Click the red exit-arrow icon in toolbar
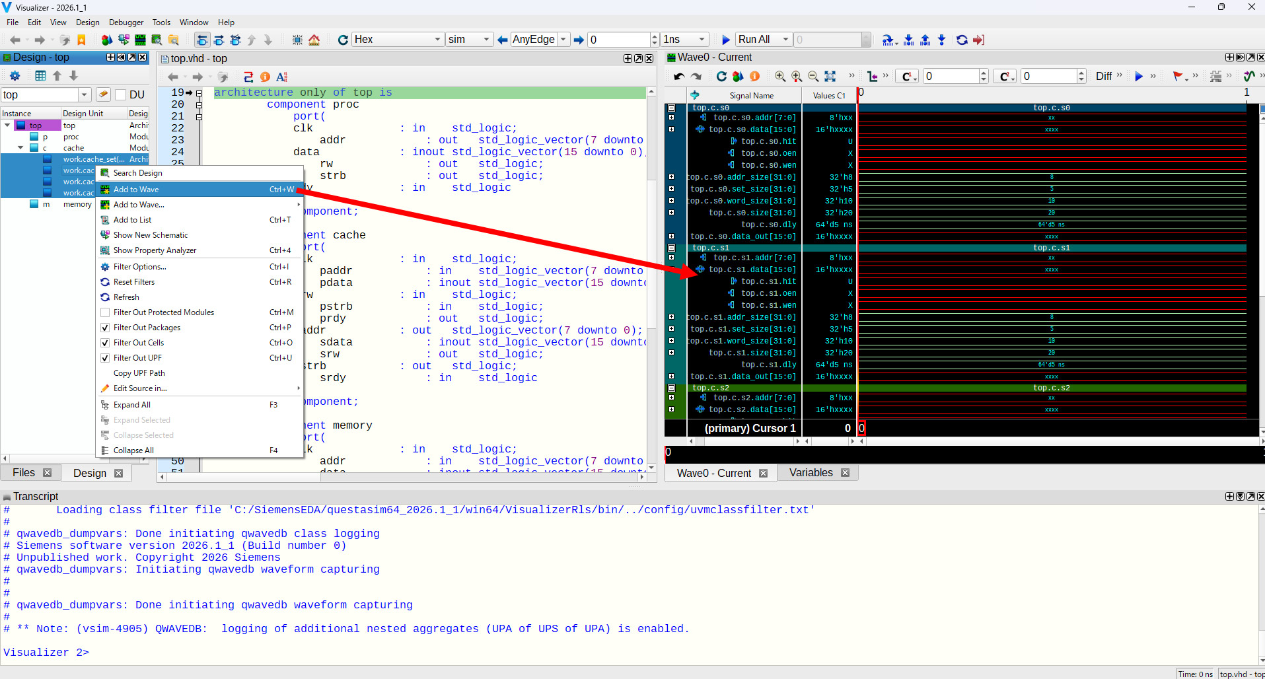The image size is (1265, 679). (979, 40)
